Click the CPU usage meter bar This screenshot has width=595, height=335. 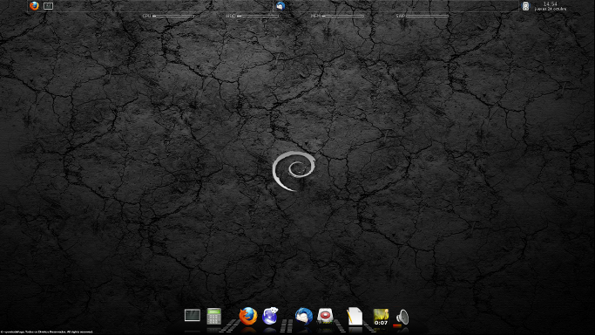tap(173, 16)
